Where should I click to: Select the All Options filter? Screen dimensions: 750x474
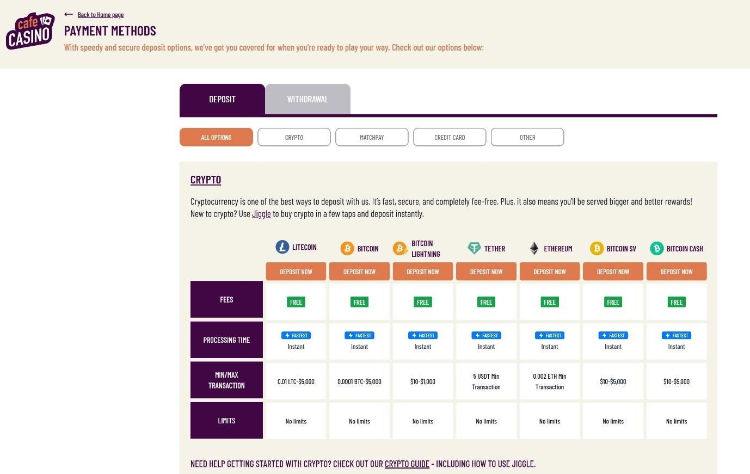point(216,137)
